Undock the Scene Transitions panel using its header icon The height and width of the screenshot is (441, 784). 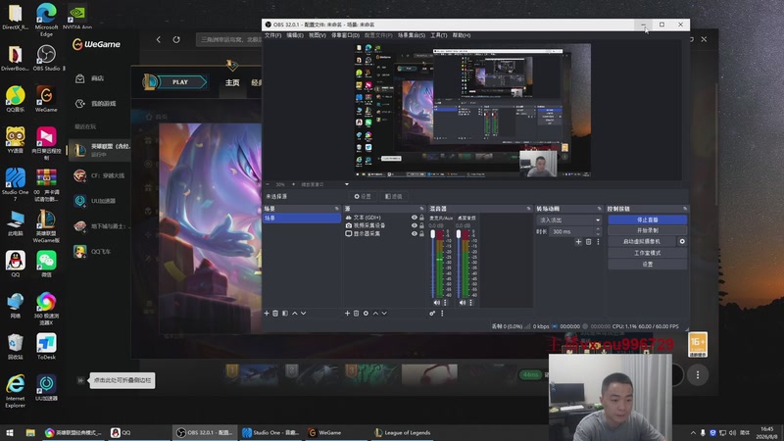599,209
